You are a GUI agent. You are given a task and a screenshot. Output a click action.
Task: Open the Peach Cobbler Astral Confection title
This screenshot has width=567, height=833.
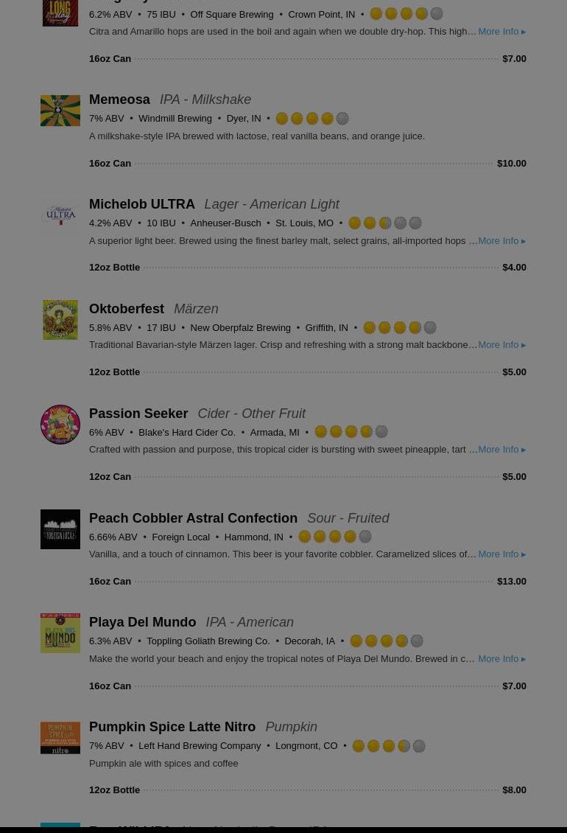pos(193,518)
